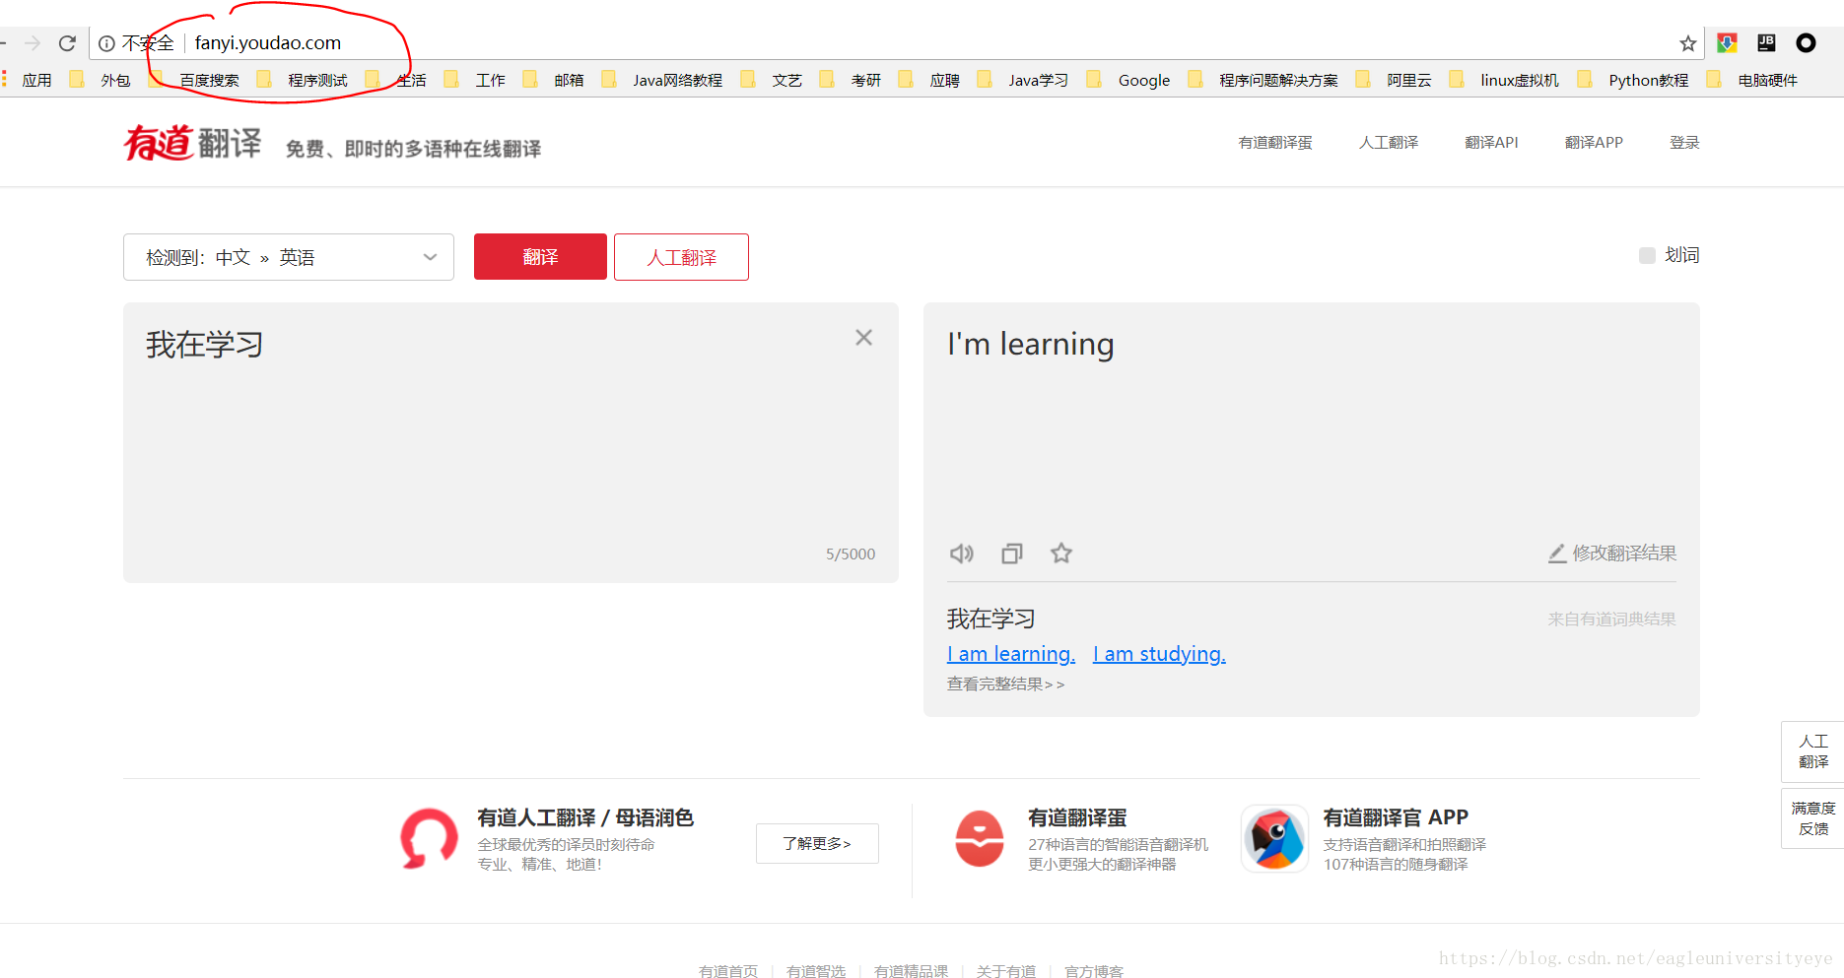Toggle the 划词 checkbox
1844x978 pixels.
click(x=1647, y=256)
